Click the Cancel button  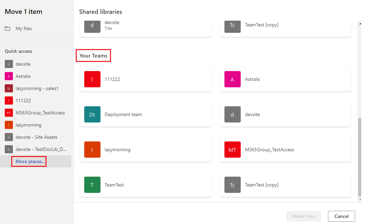point(341,216)
